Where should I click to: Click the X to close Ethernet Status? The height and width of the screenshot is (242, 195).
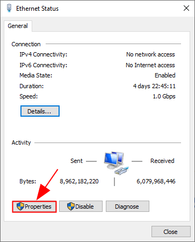click(186, 8)
